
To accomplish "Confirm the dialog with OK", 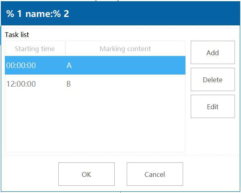I will tap(87, 174).
